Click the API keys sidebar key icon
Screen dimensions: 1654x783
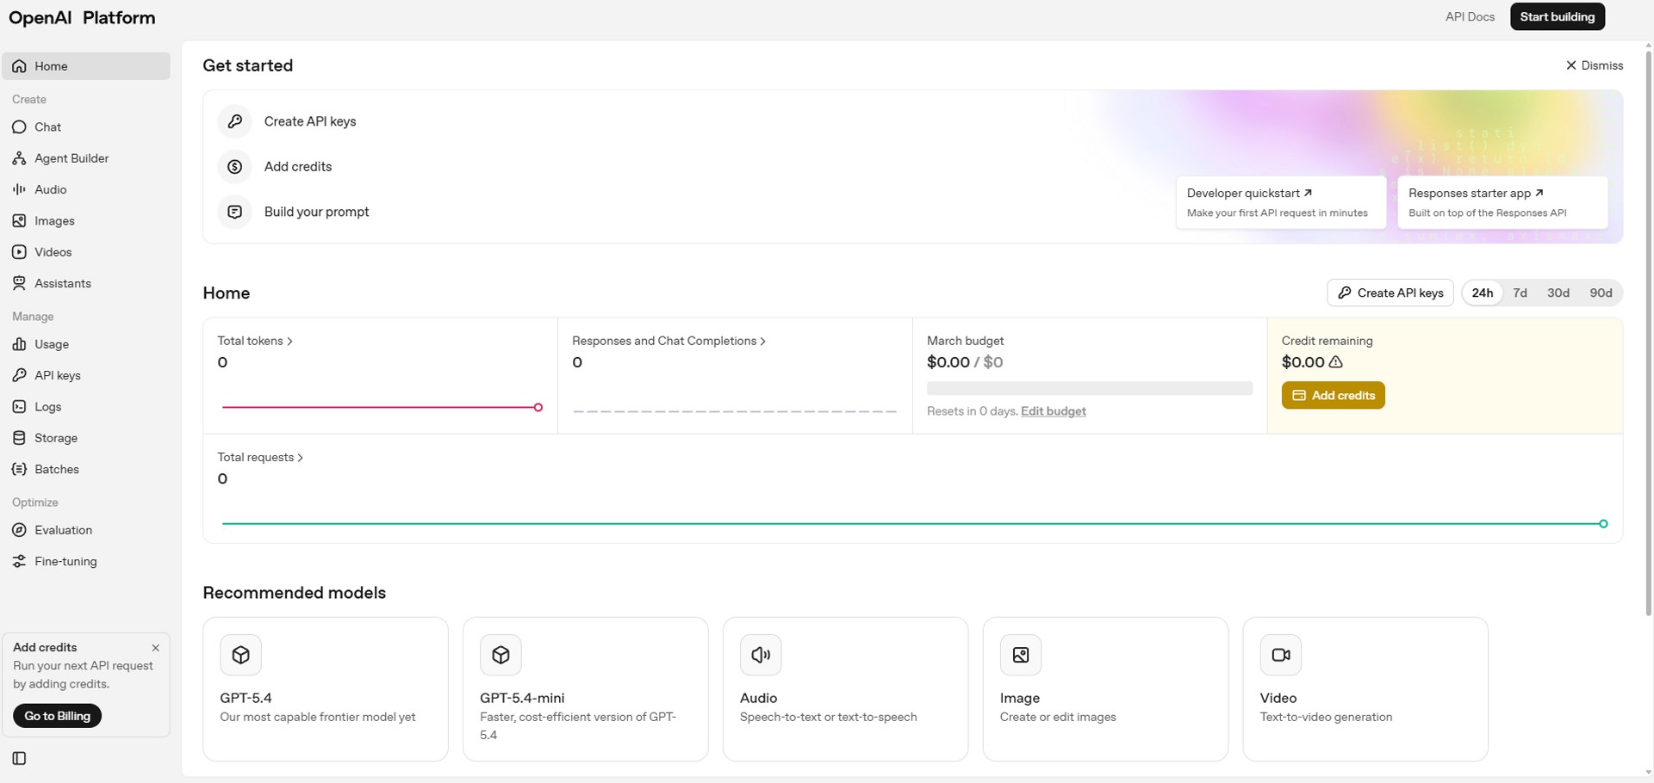19,375
